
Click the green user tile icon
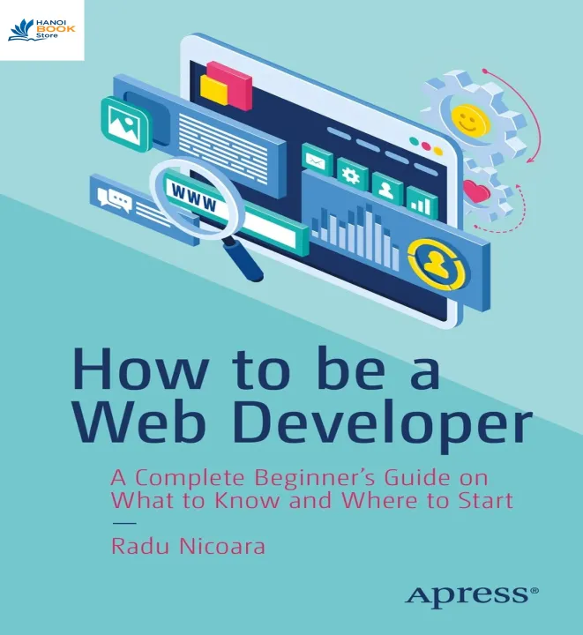[x=387, y=189]
